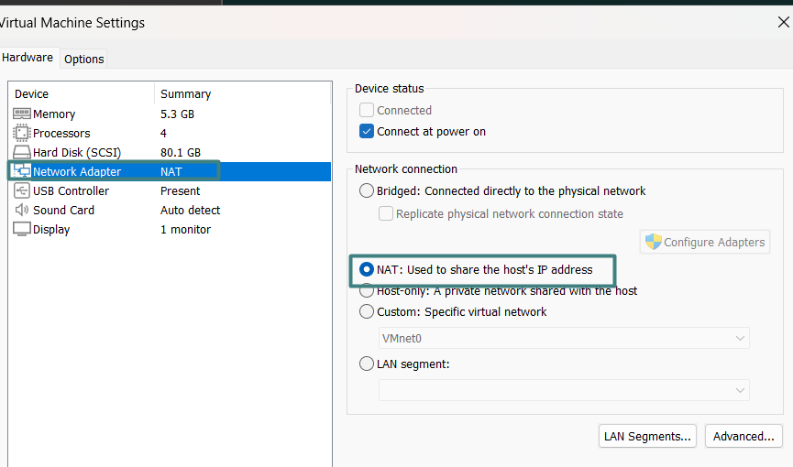Click the Display monitor icon
This screenshot has width=793, height=467.
point(22,230)
